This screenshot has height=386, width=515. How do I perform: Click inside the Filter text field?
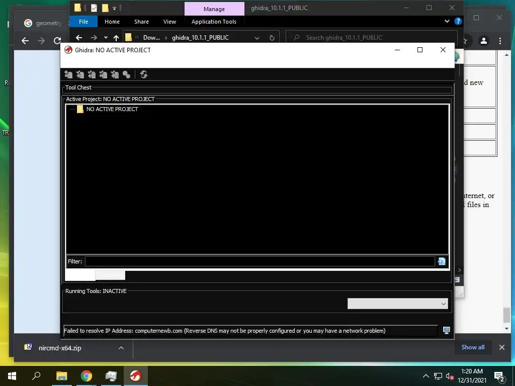tap(260, 261)
